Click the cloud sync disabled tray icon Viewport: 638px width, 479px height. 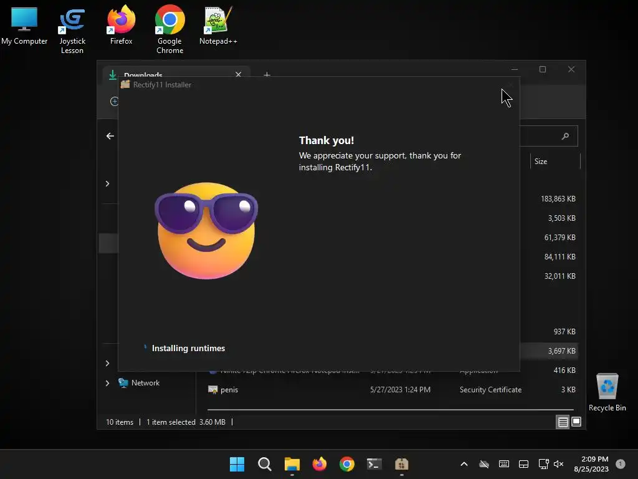point(483,464)
